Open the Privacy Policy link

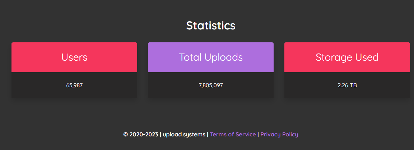click(279, 135)
